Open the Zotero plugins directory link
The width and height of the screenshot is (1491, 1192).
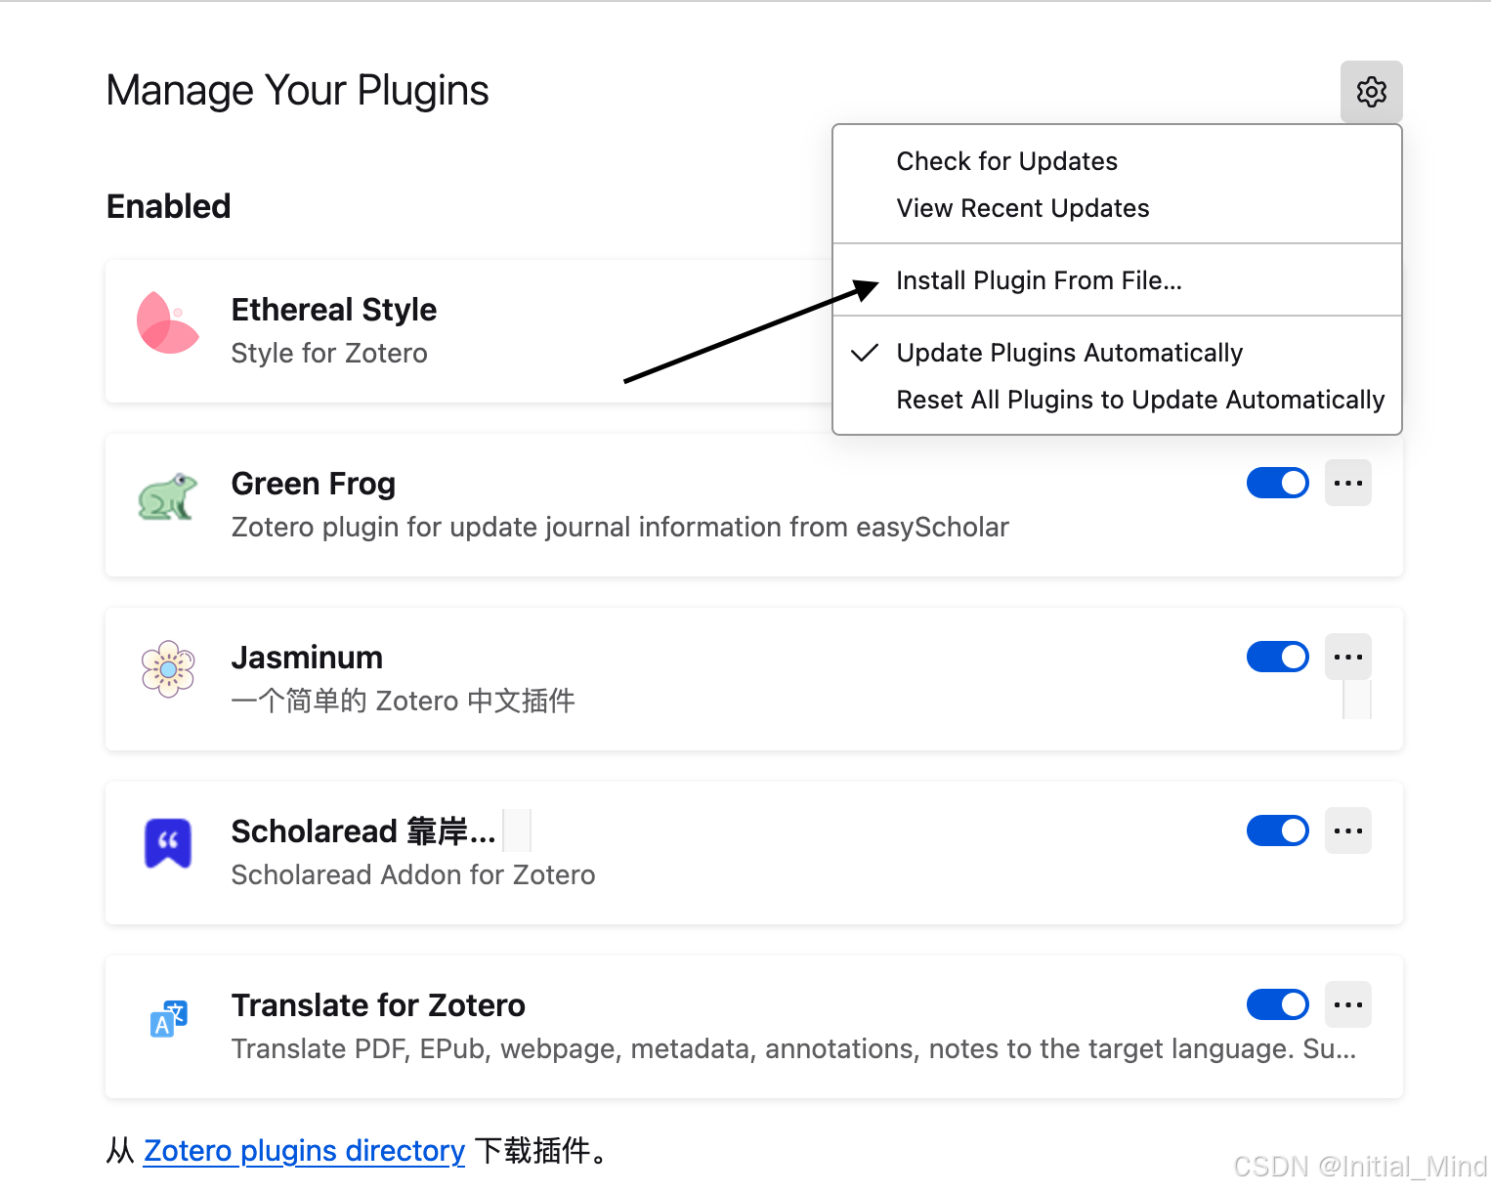pyautogui.click(x=304, y=1151)
